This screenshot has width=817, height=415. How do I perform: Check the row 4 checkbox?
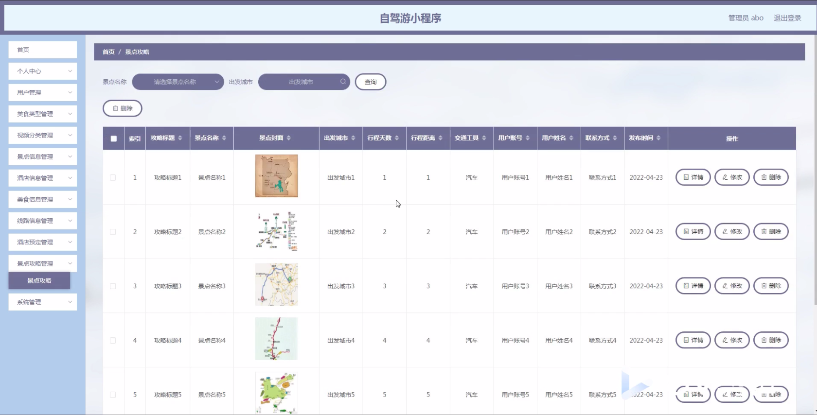(113, 340)
